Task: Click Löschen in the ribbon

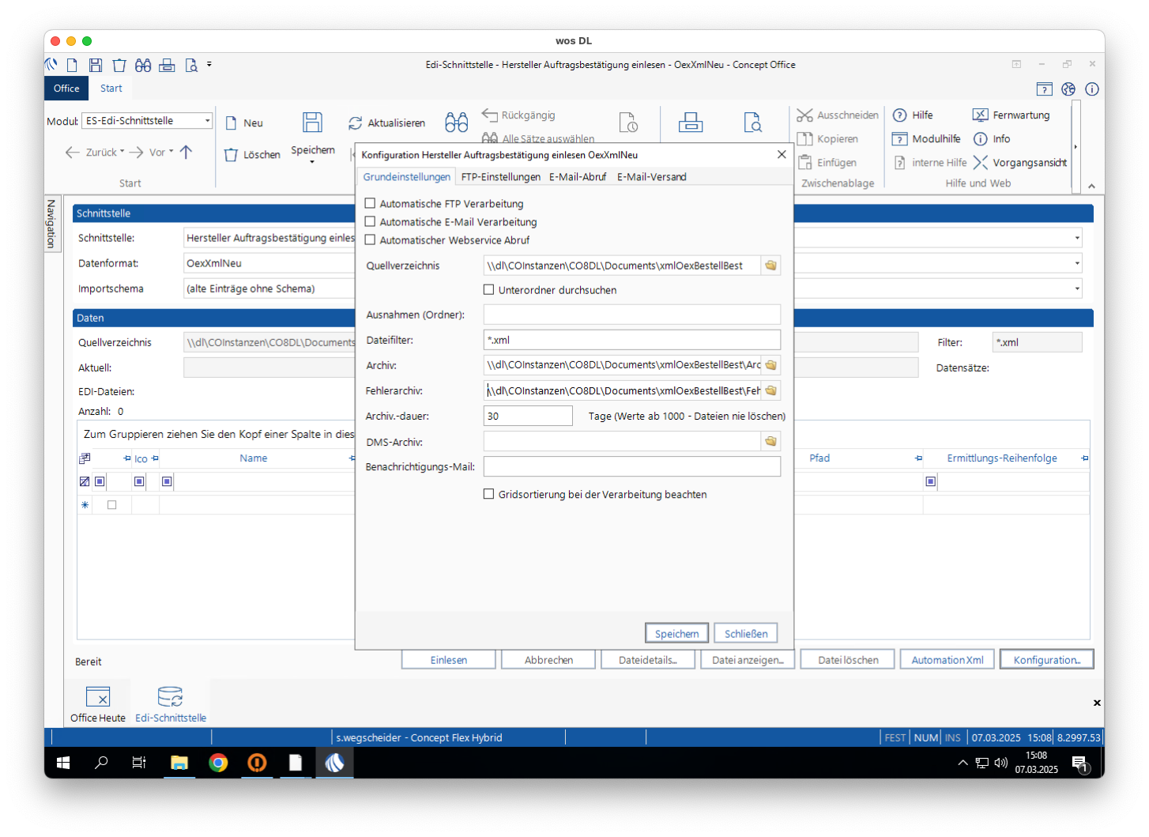Action: coord(253,155)
